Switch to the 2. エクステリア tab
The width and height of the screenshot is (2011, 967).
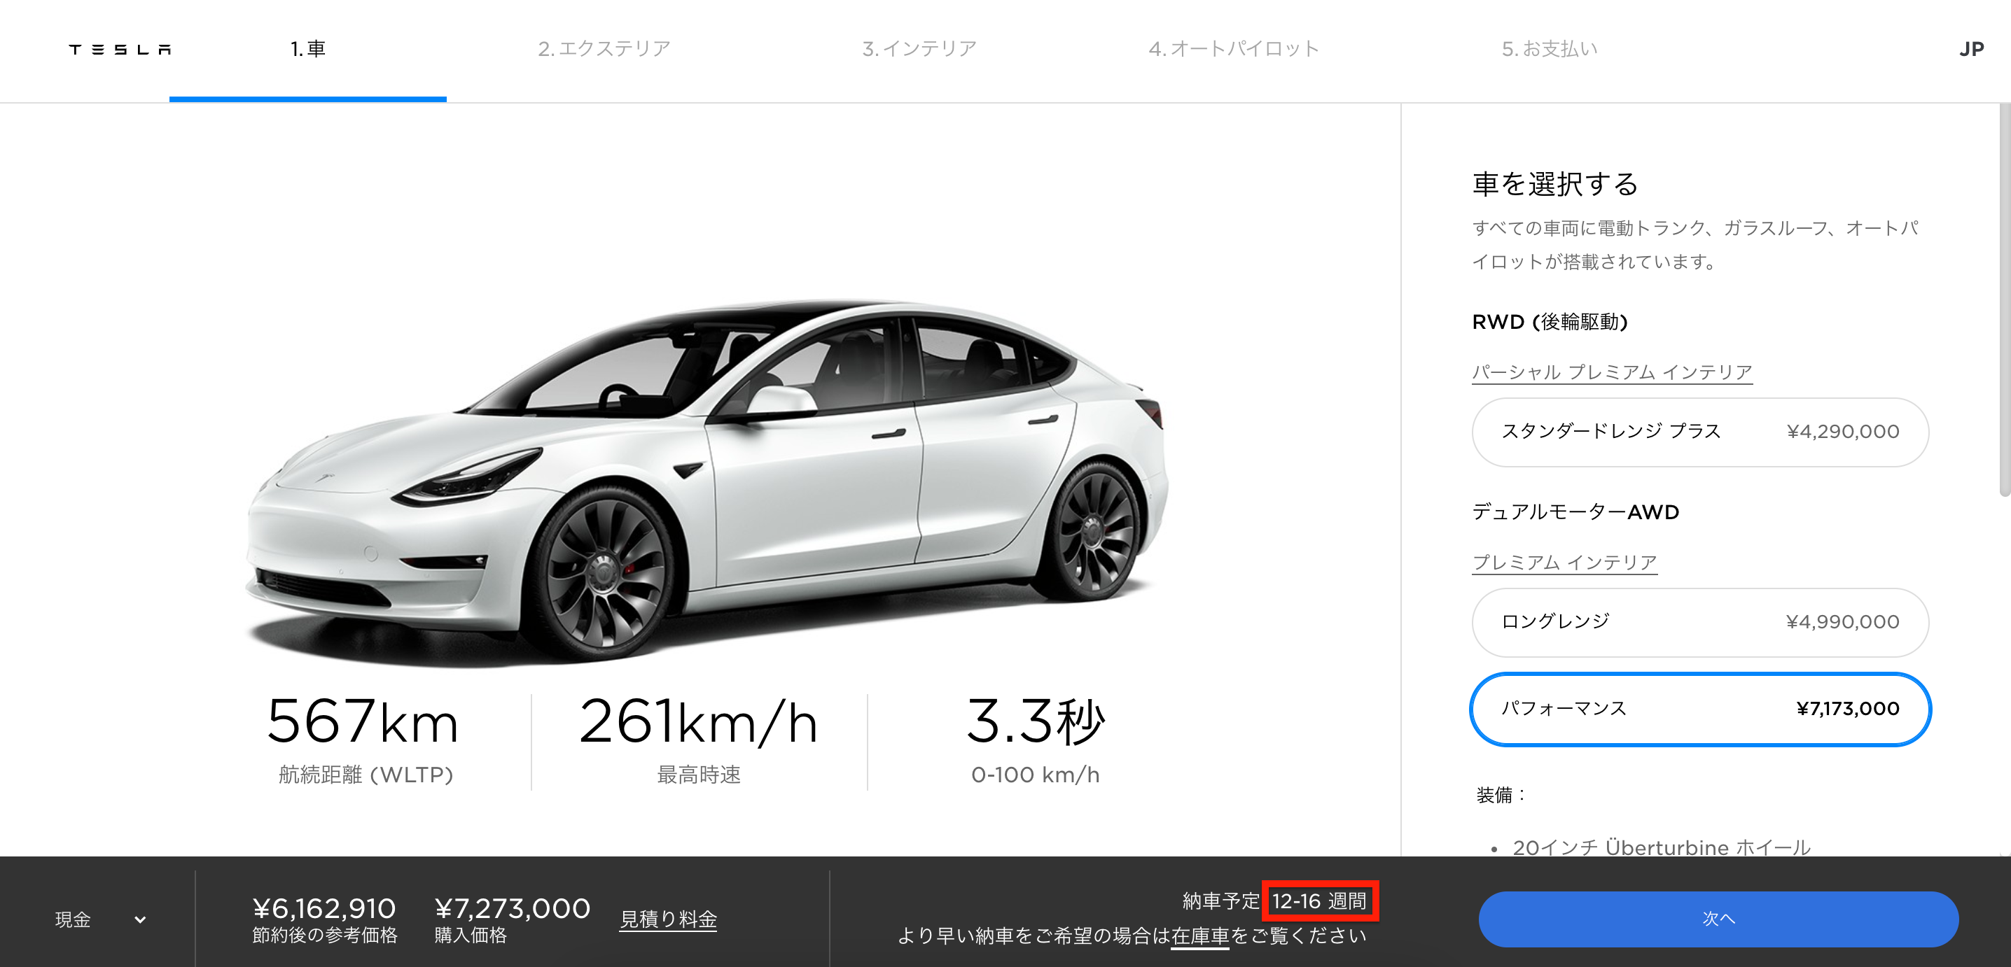pyautogui.click(x=604, y=49)
